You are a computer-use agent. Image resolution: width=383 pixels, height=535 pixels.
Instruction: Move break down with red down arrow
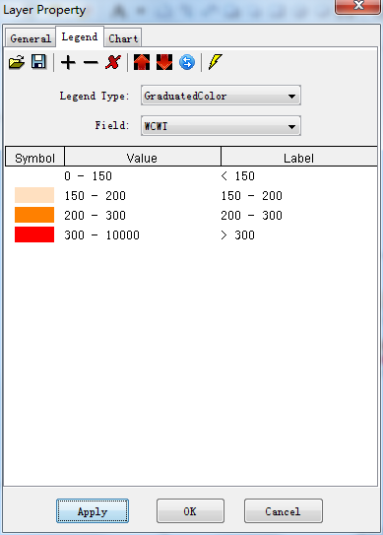(x=164, y=62)
